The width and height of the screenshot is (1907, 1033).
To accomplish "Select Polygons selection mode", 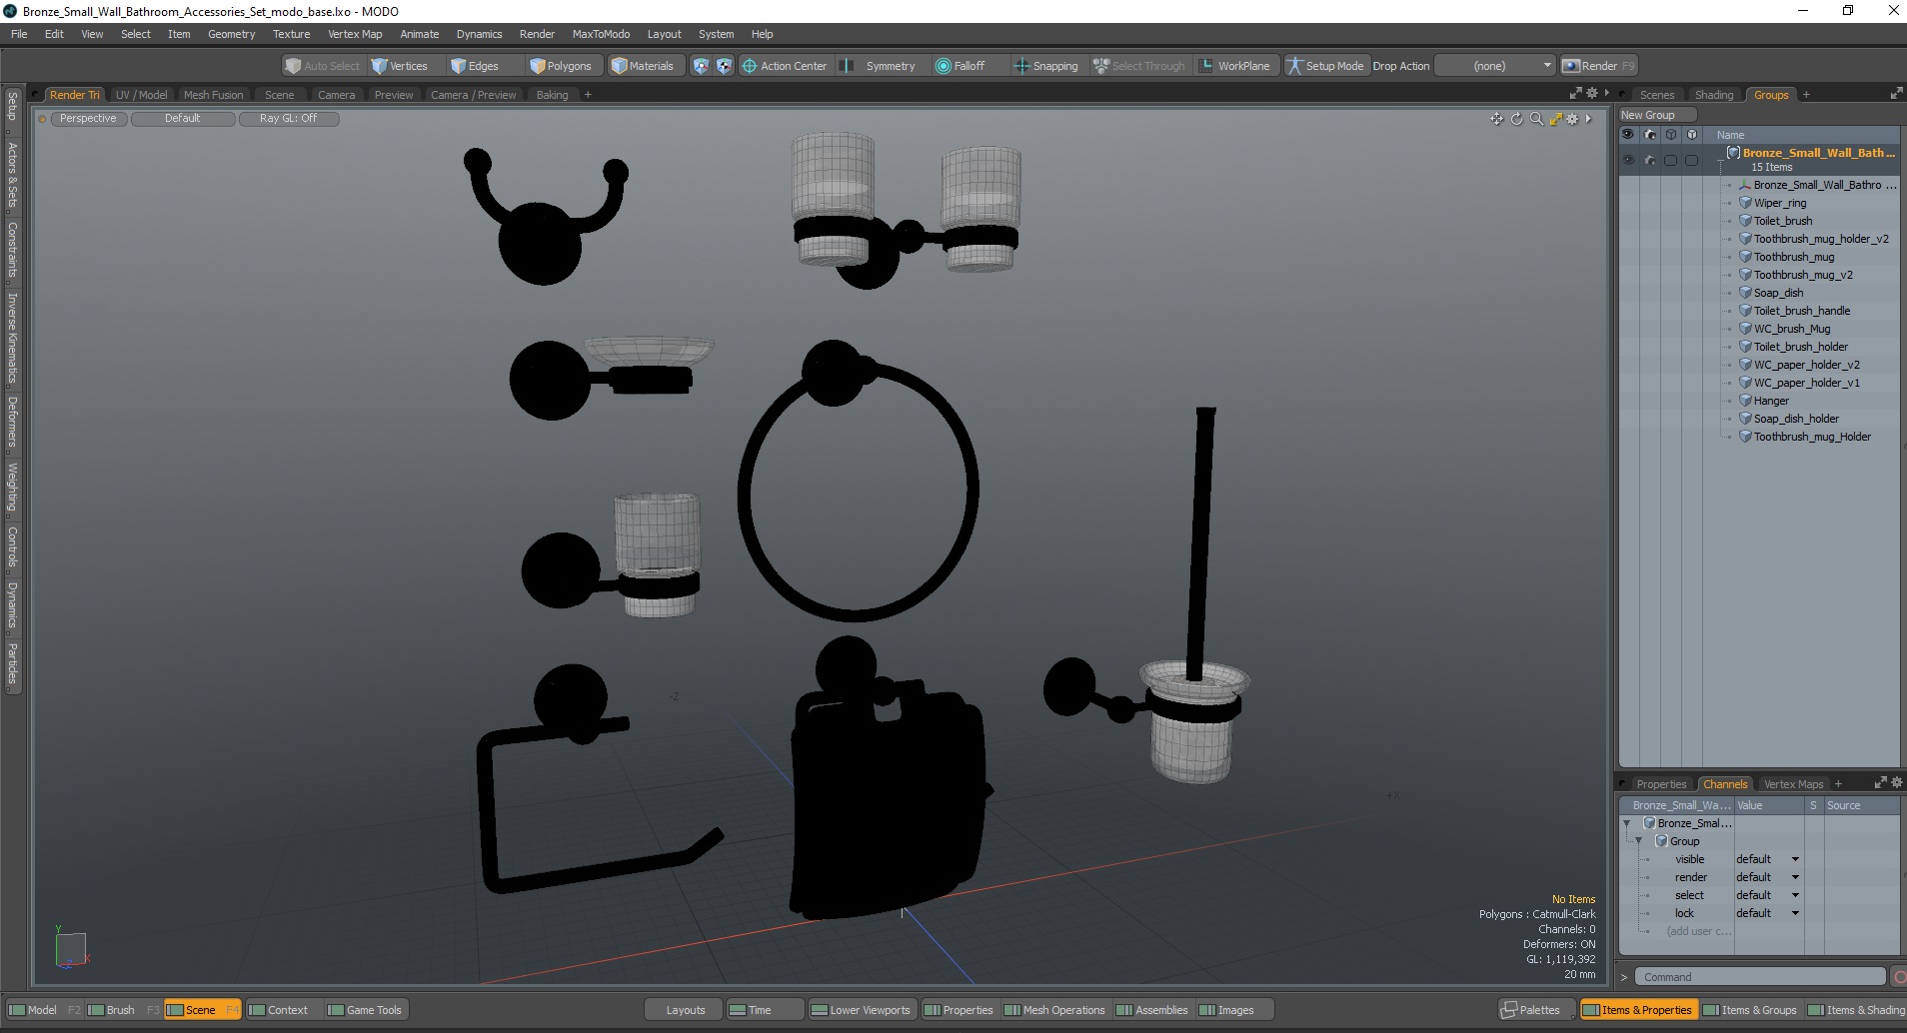I will click(561, 66).
